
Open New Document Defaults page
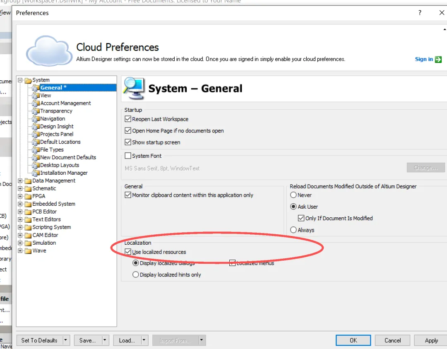68,157
